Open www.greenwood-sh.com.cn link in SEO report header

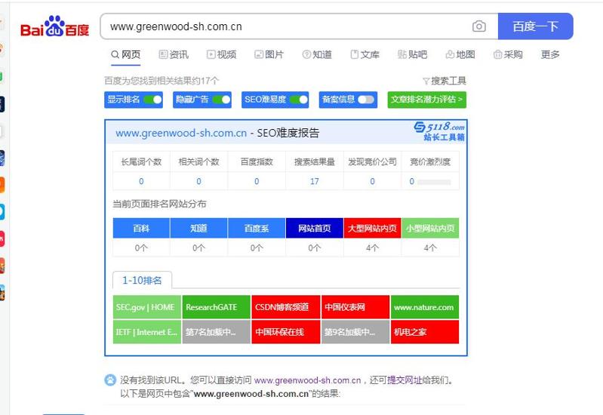pos(181,133)
